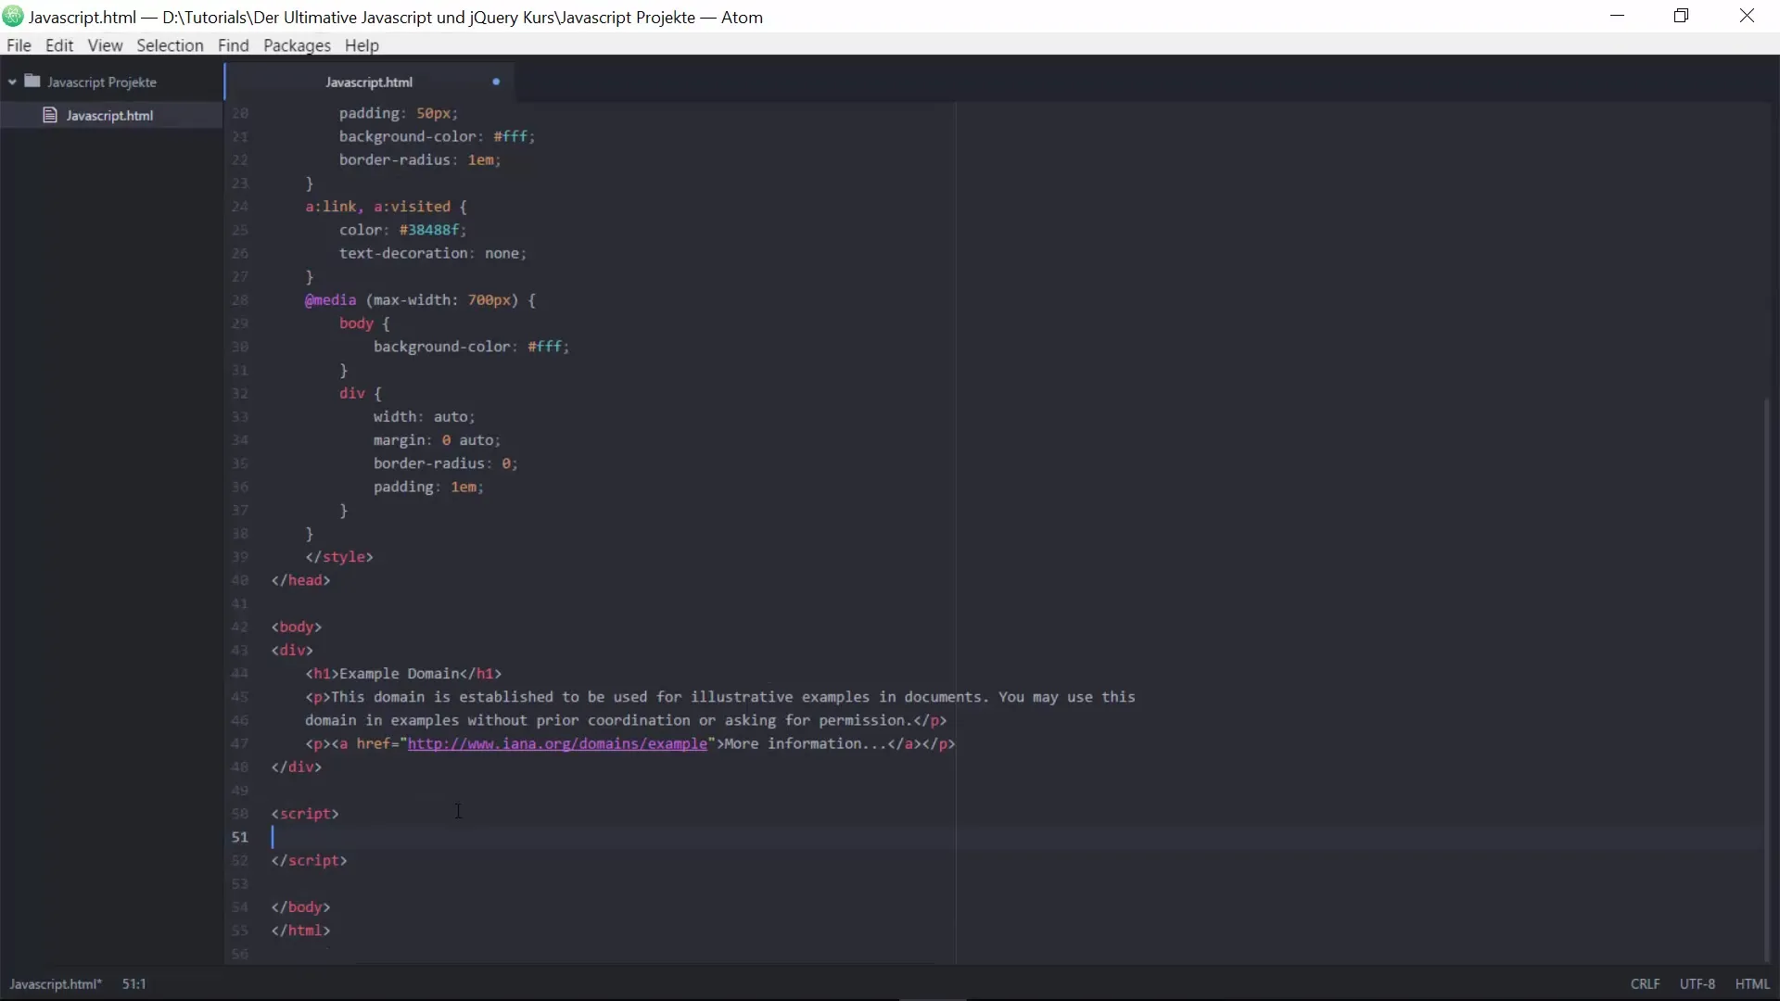Open the Help menu
Viewport: 1780px width, 1001px height.
(x=362, y=45)
